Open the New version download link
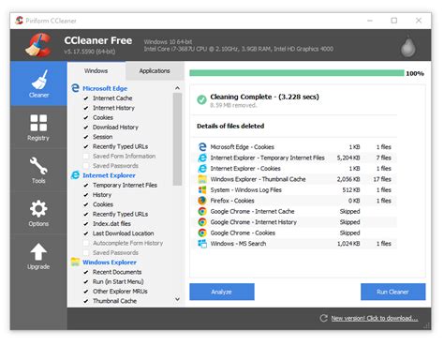The image size is (444, 346). pos(375,318)
